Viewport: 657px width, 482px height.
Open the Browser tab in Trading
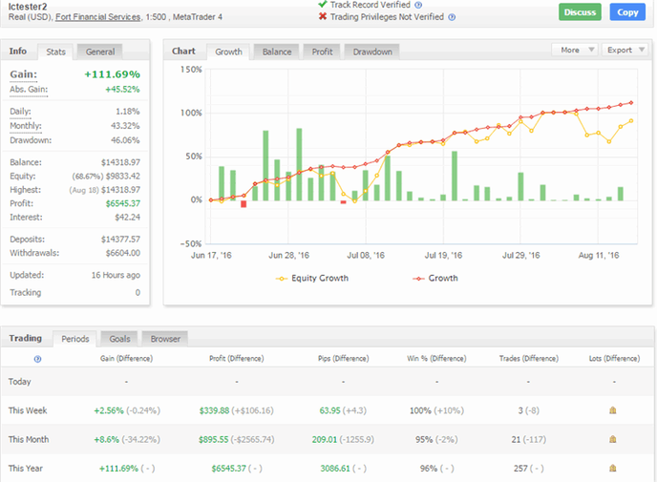coord(165,339)
